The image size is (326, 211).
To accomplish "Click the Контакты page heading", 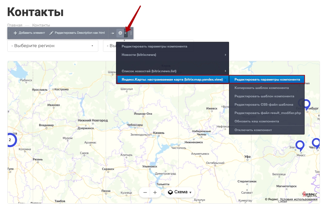I will [x=35, y=12].
